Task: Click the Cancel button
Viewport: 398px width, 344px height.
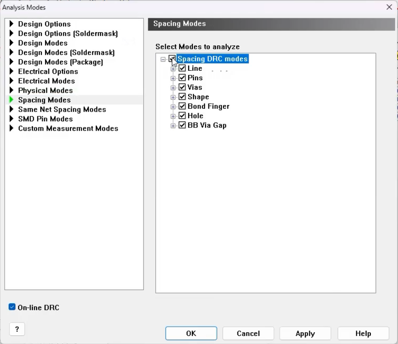Action: 248,333
